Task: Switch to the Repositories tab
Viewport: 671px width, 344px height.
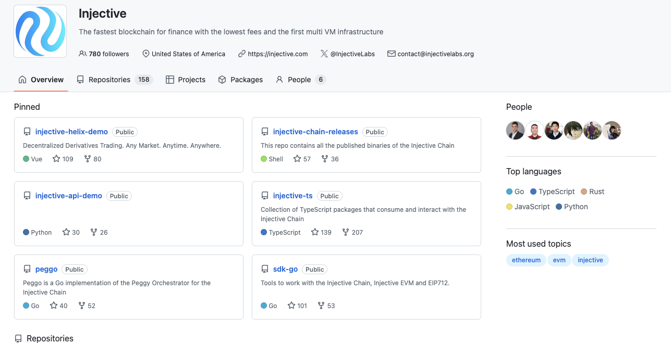Action: click(115, 80)
